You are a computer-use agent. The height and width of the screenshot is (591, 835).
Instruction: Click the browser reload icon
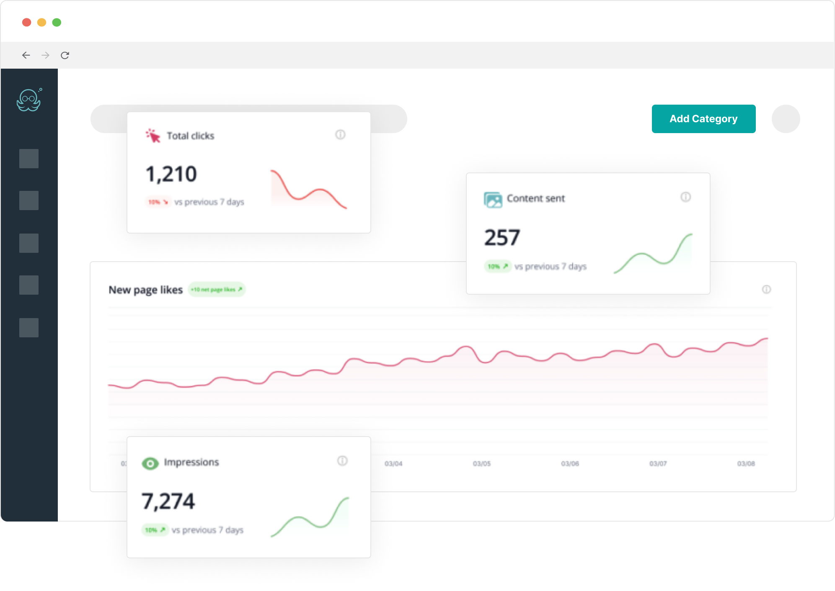click(65, 55)
